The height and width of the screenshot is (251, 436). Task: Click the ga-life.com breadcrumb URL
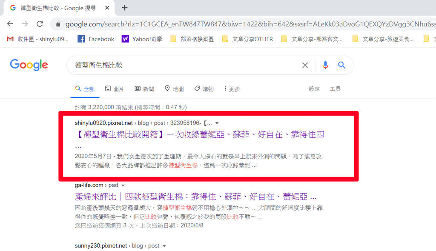coord(97,185)
